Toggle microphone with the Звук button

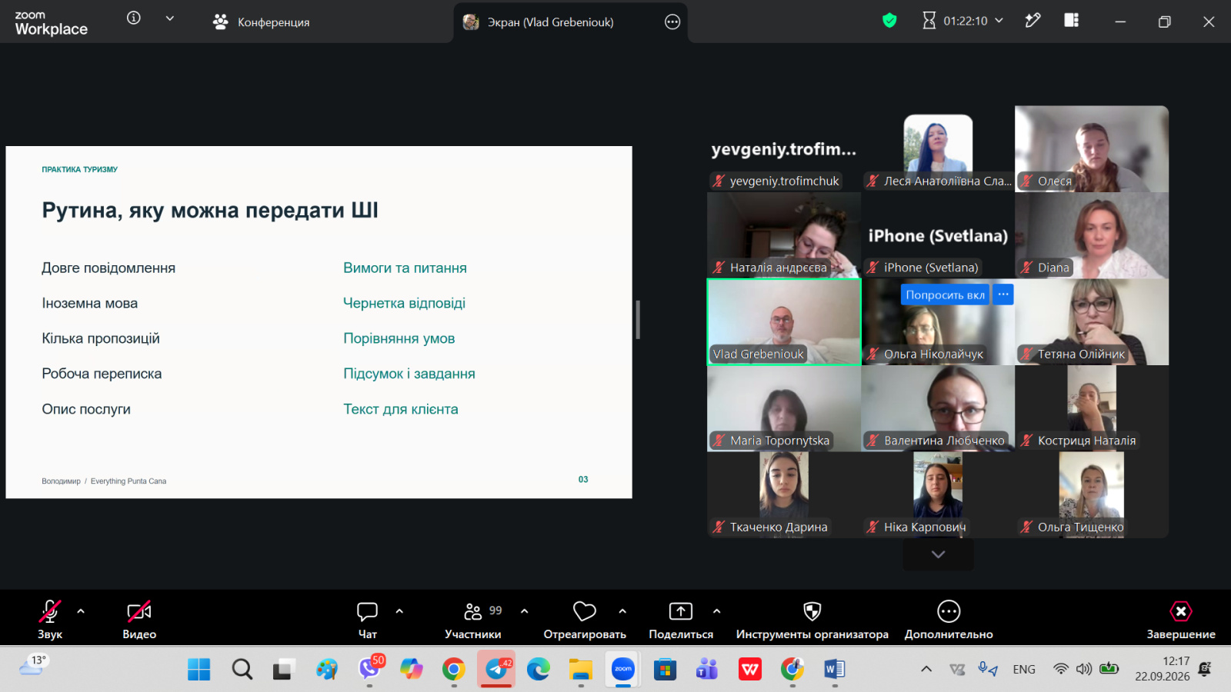[x=50, y=620]
